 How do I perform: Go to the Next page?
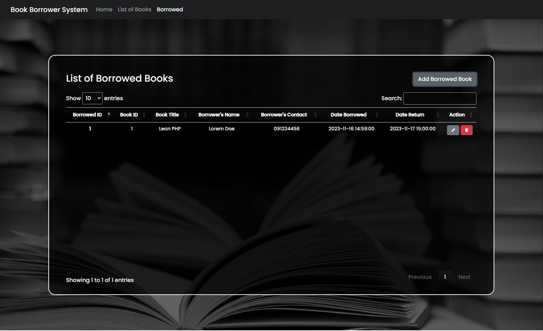[x=464, y=277]
